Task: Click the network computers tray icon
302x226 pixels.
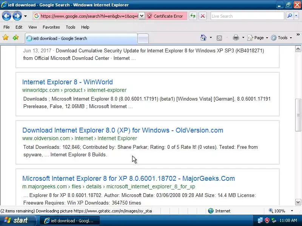Action: 260,220
